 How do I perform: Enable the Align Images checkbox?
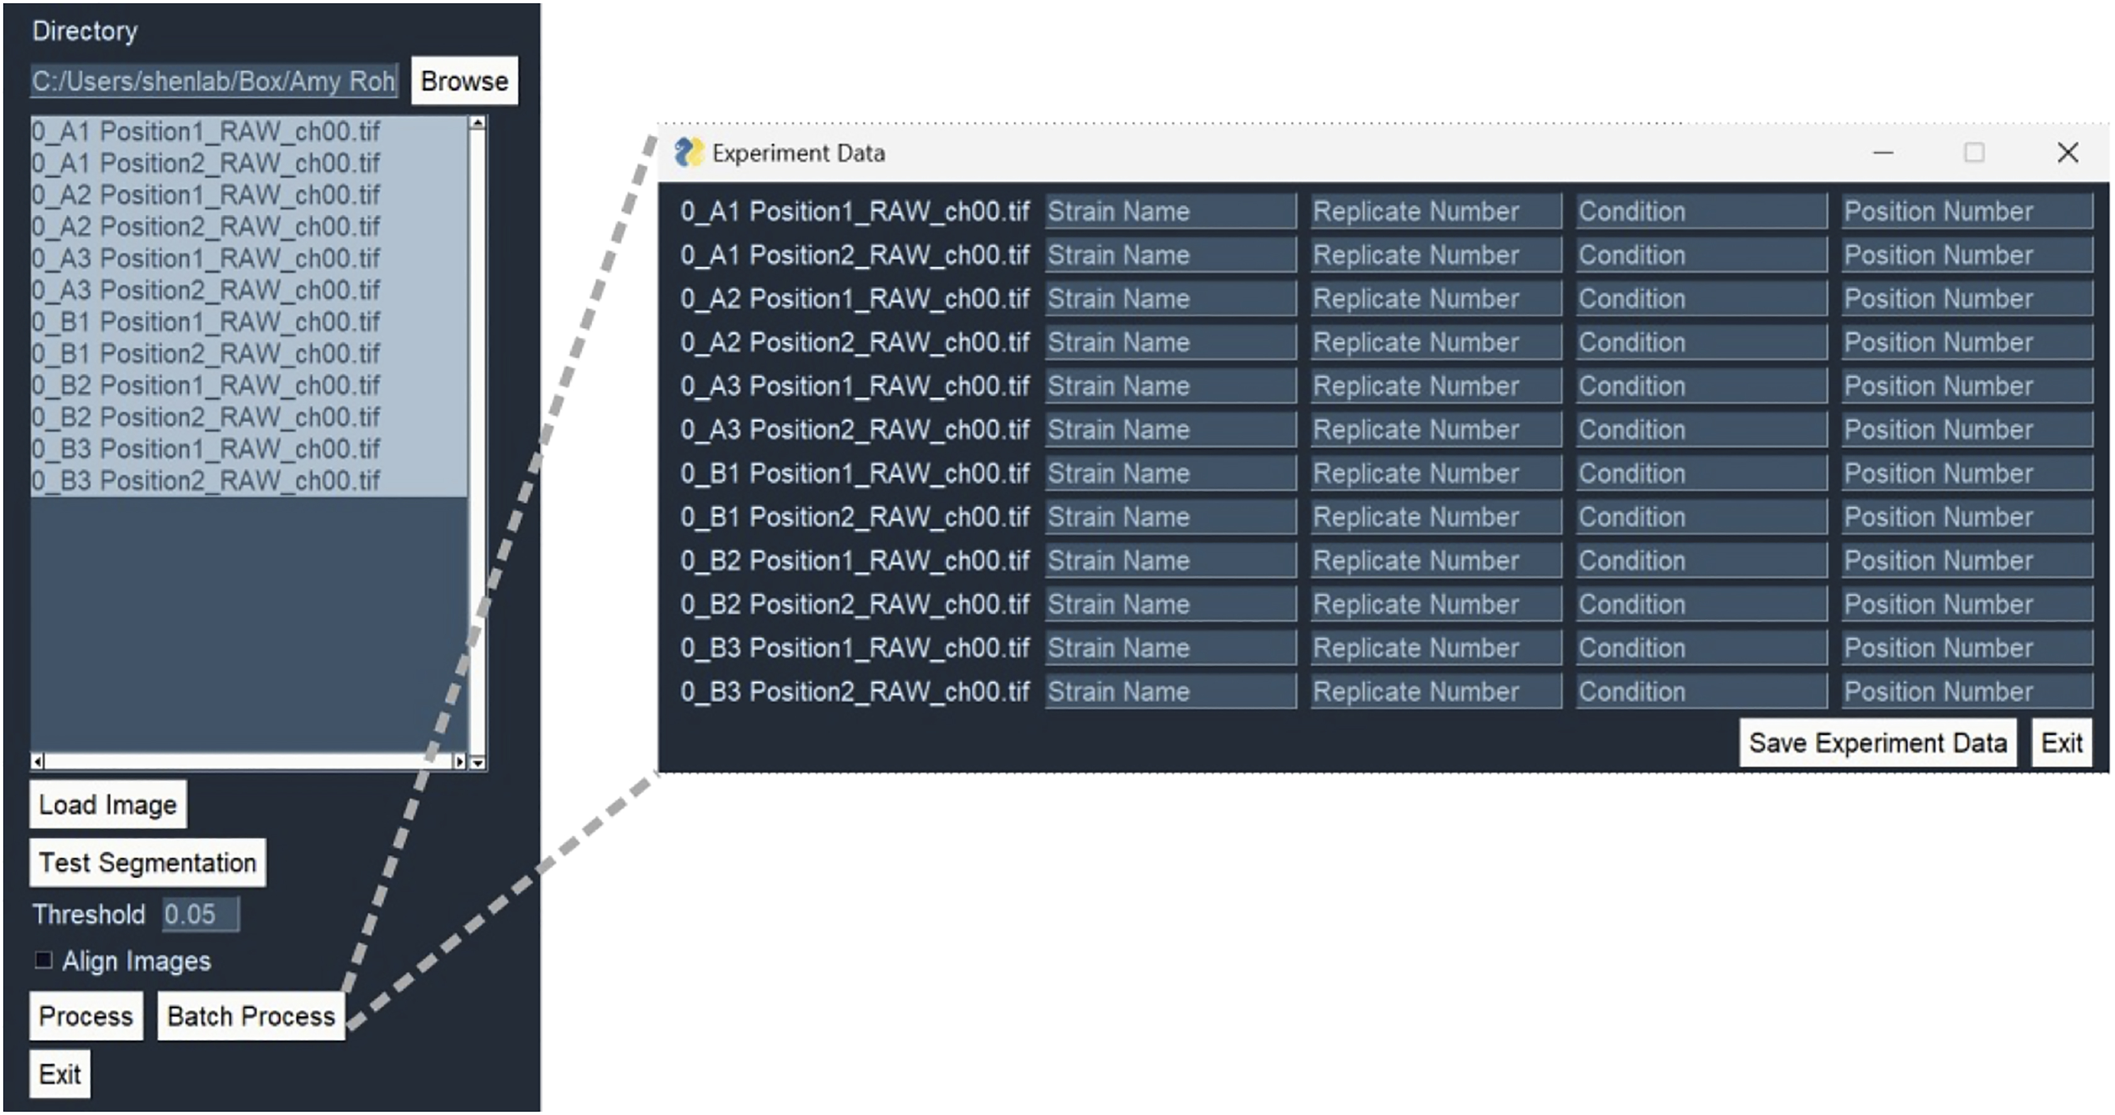44,960
